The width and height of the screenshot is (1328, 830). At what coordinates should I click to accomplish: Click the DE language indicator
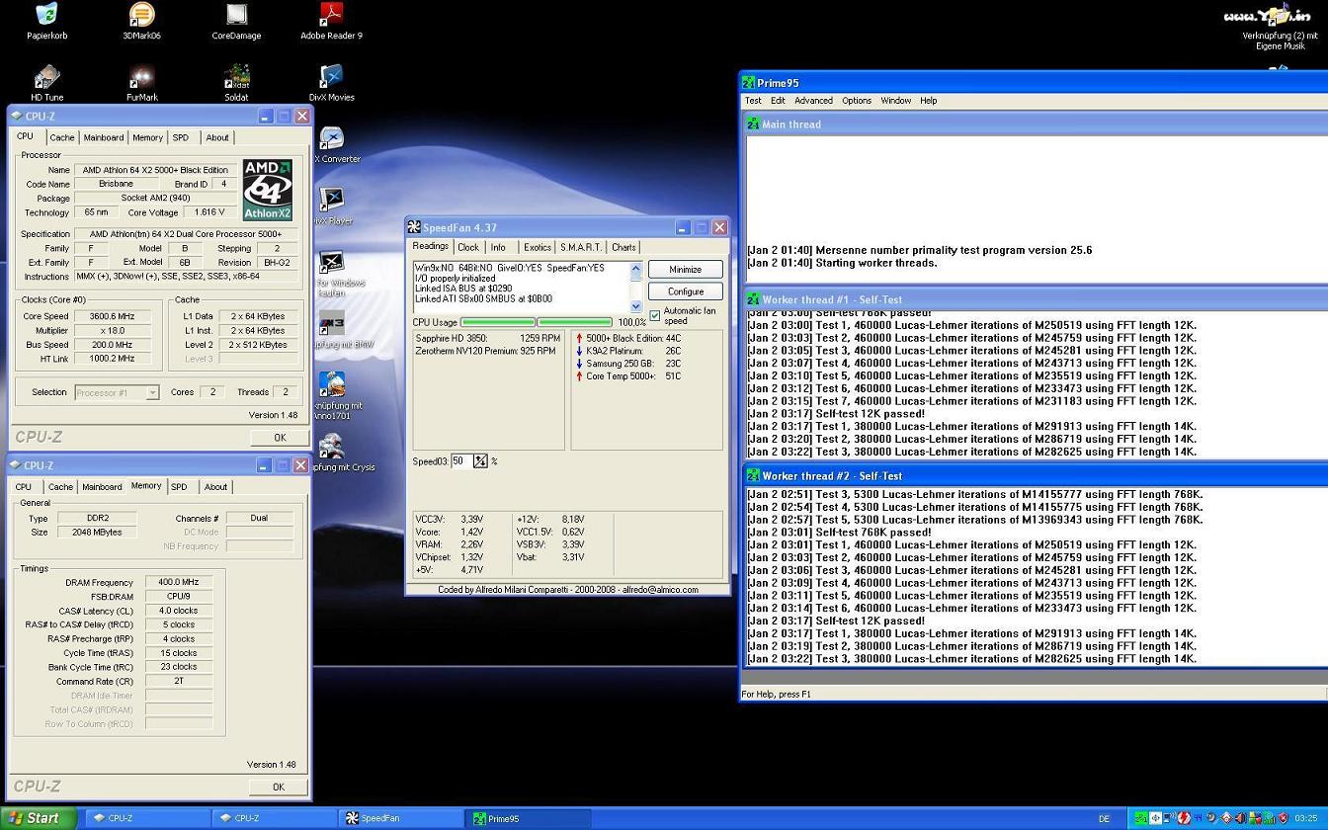tap(1105, 818)
